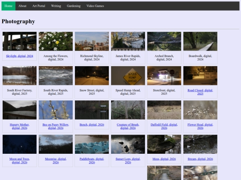Click the South River Rapids caption text
This screenshot has width=241, height=180.
tap(56, 92)
